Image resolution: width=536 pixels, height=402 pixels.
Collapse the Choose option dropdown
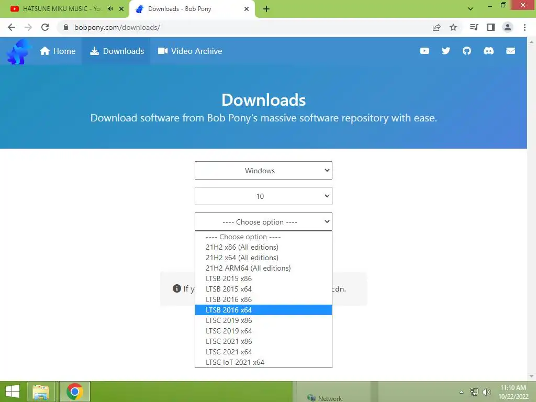tap(263, 222)
